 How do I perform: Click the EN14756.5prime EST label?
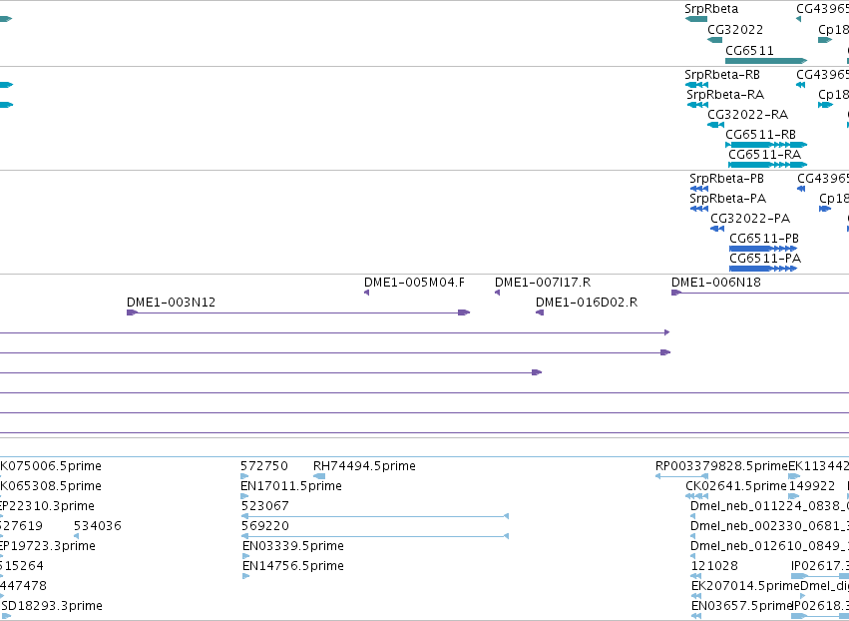tap(293, 567)
